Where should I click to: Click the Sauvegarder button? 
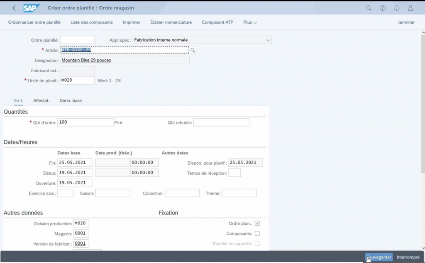(x=379, y=257)
